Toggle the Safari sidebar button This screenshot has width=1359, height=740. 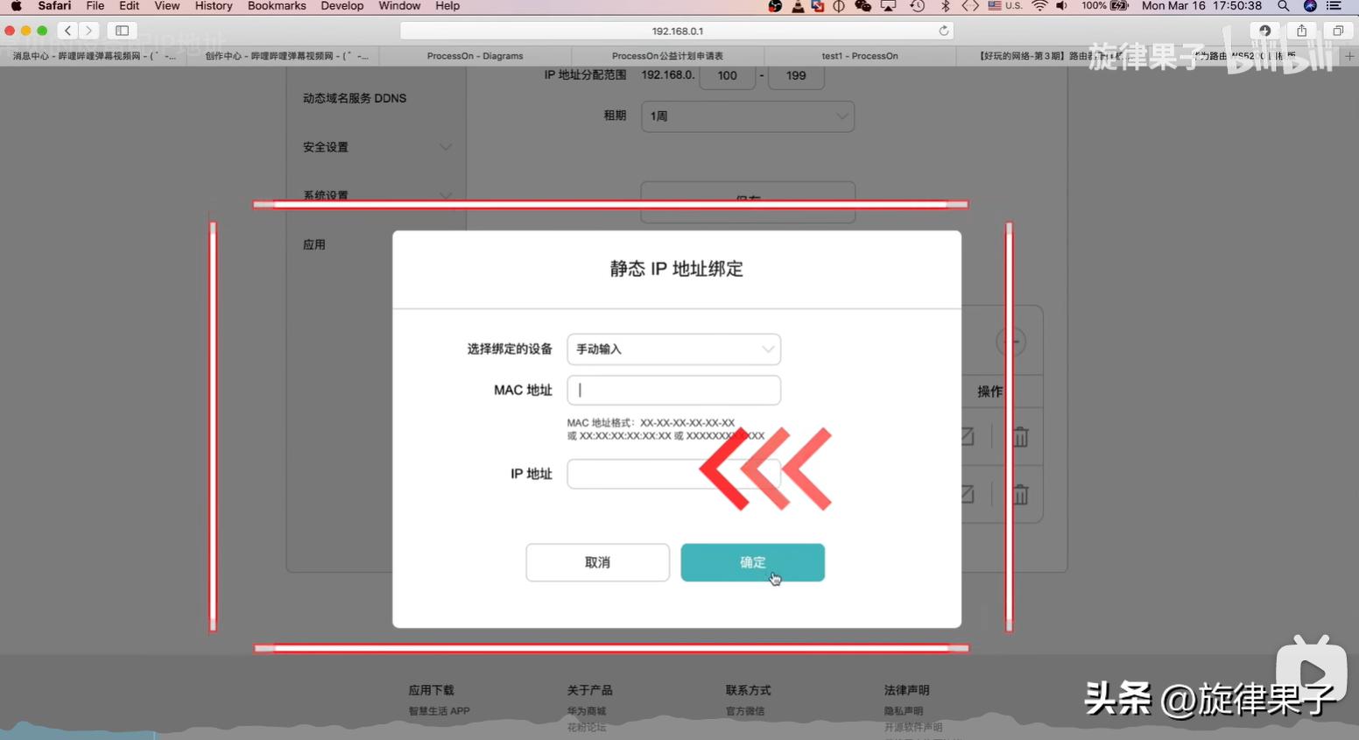pos(122,31)
